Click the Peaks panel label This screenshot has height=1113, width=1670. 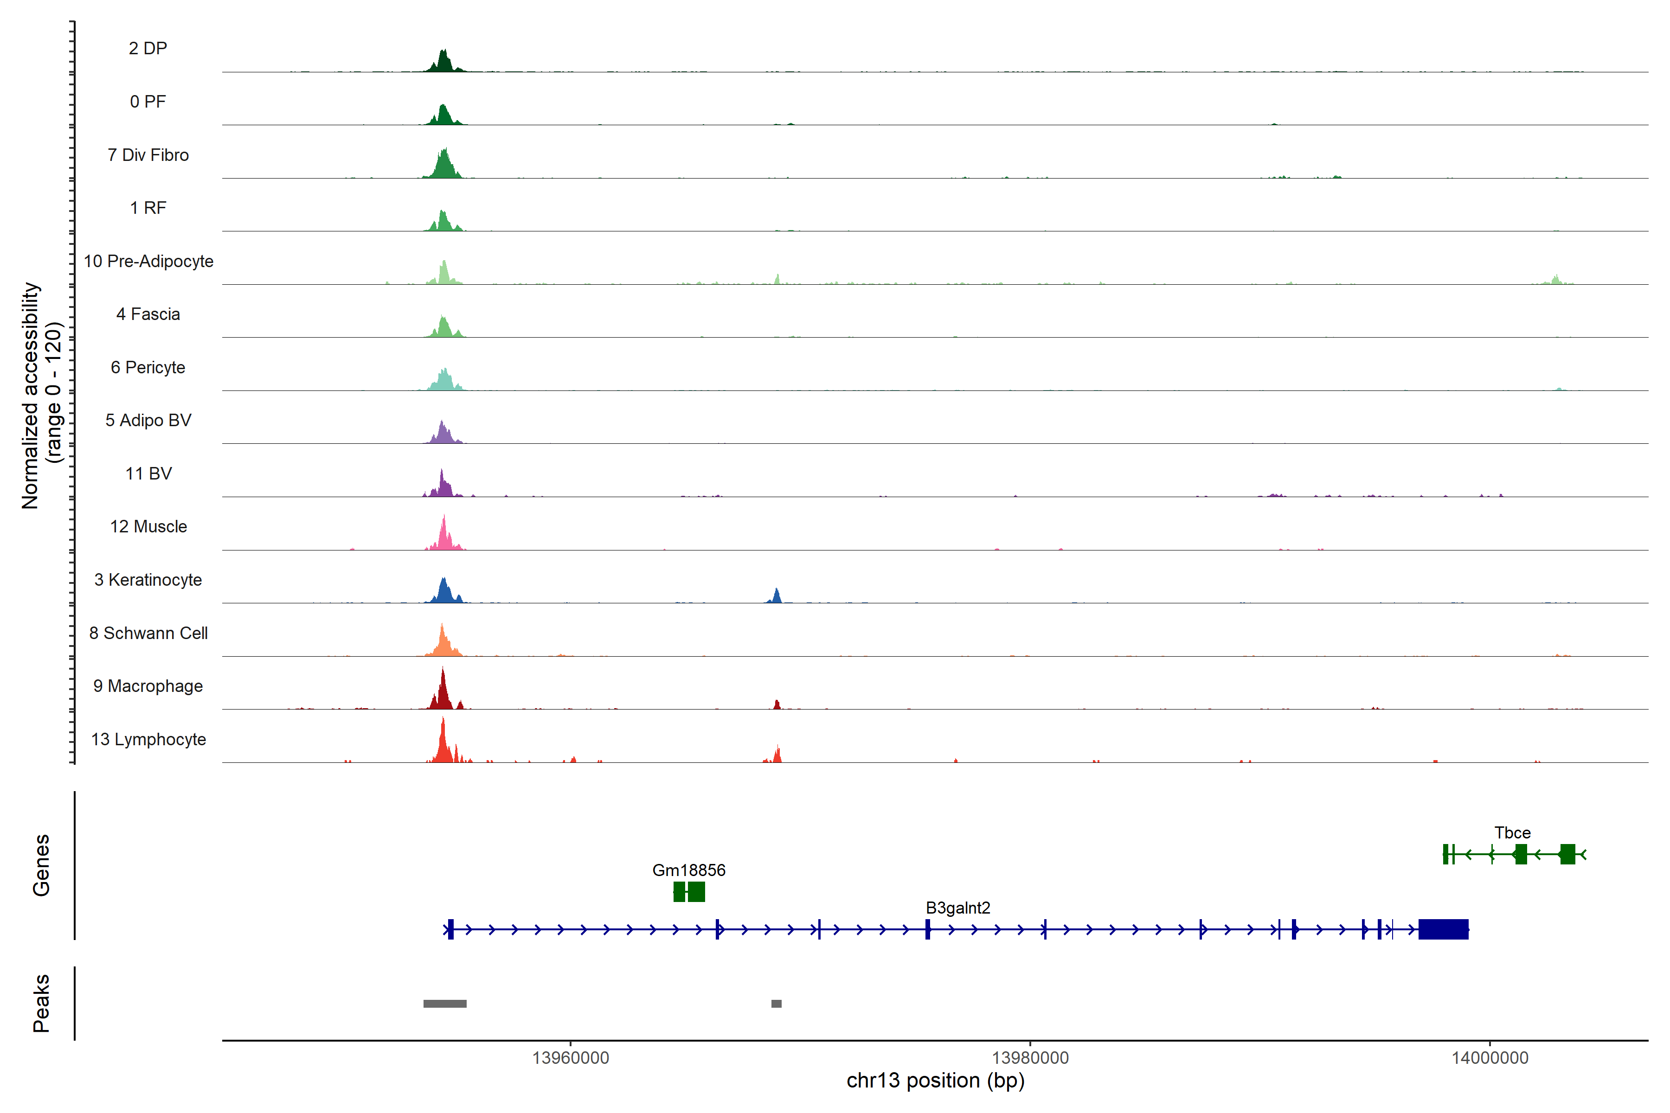tap(41, 1002)
